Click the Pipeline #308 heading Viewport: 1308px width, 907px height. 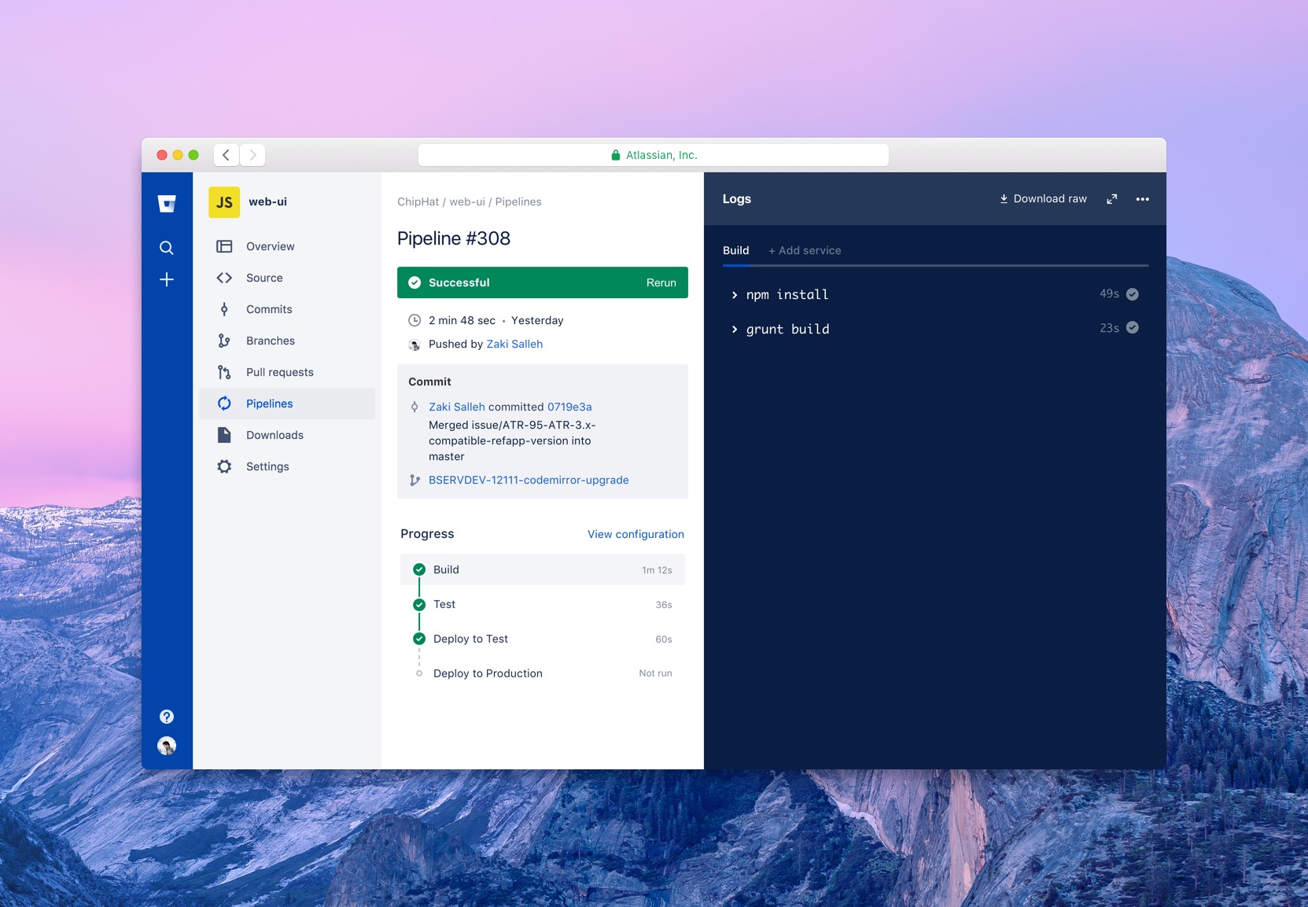(454, 238)
